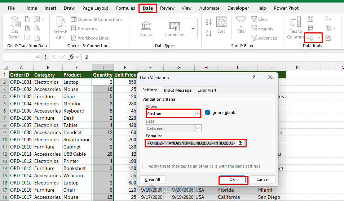Viewport: 344px width, 201px height.
Task: Click the From Web icon
Action: click(28, 28)
